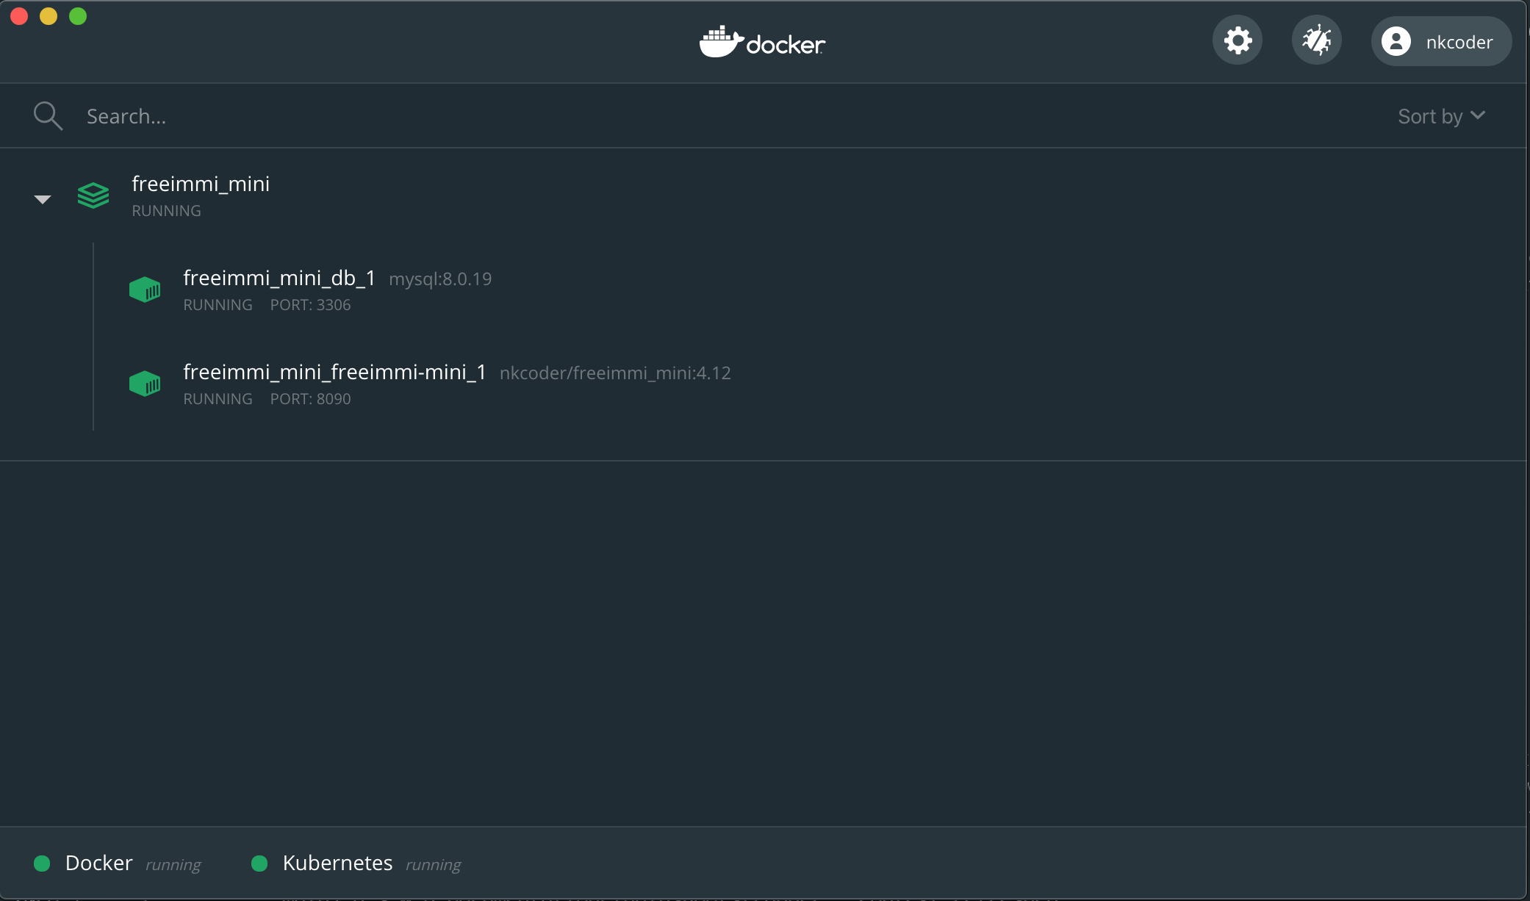Select mysql:8.0.19 image label on db container
This screenshot has width=1530, height=901.
[x=439, y=279]
